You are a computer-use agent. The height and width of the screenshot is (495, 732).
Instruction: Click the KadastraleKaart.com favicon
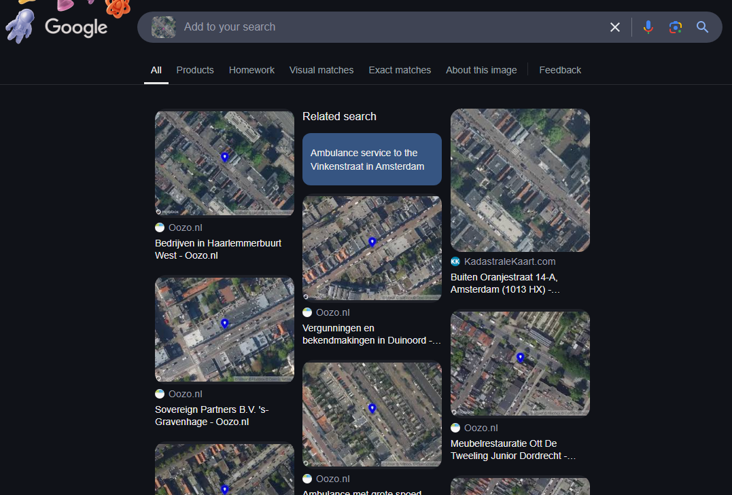point(455,261)
